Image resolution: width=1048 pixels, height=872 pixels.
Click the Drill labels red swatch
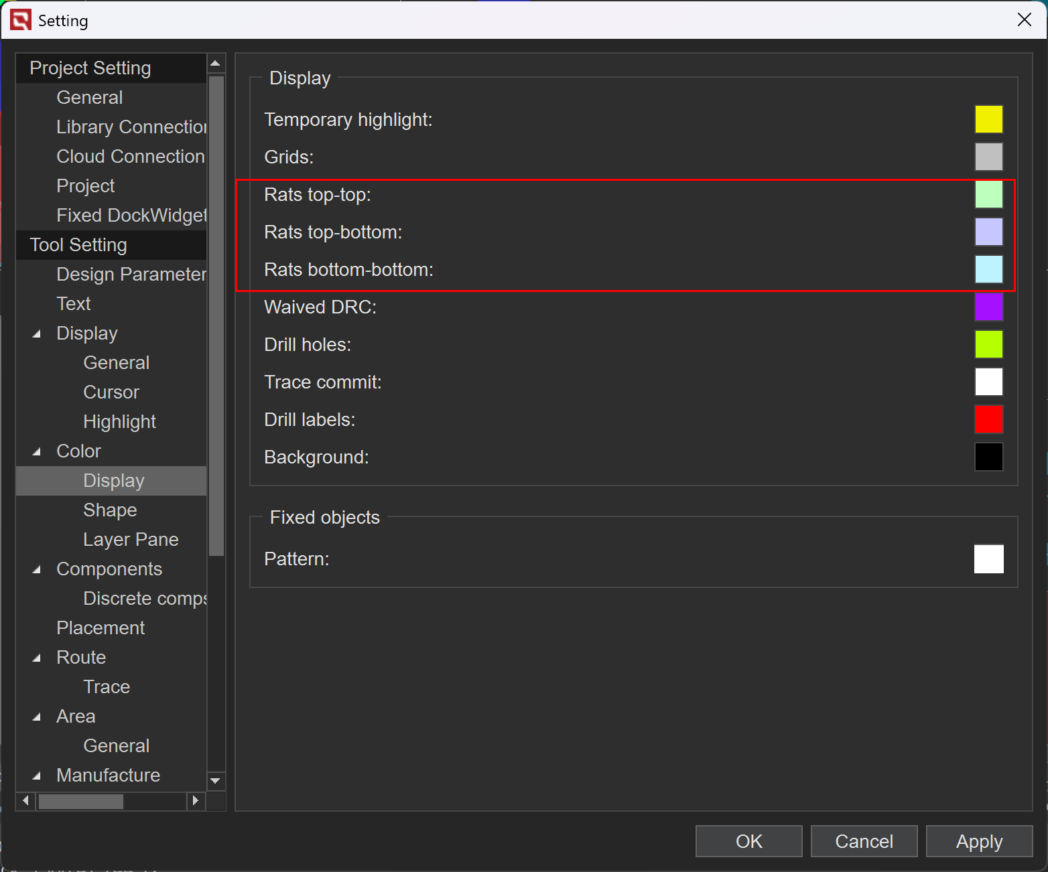click(x=988, y=419)
